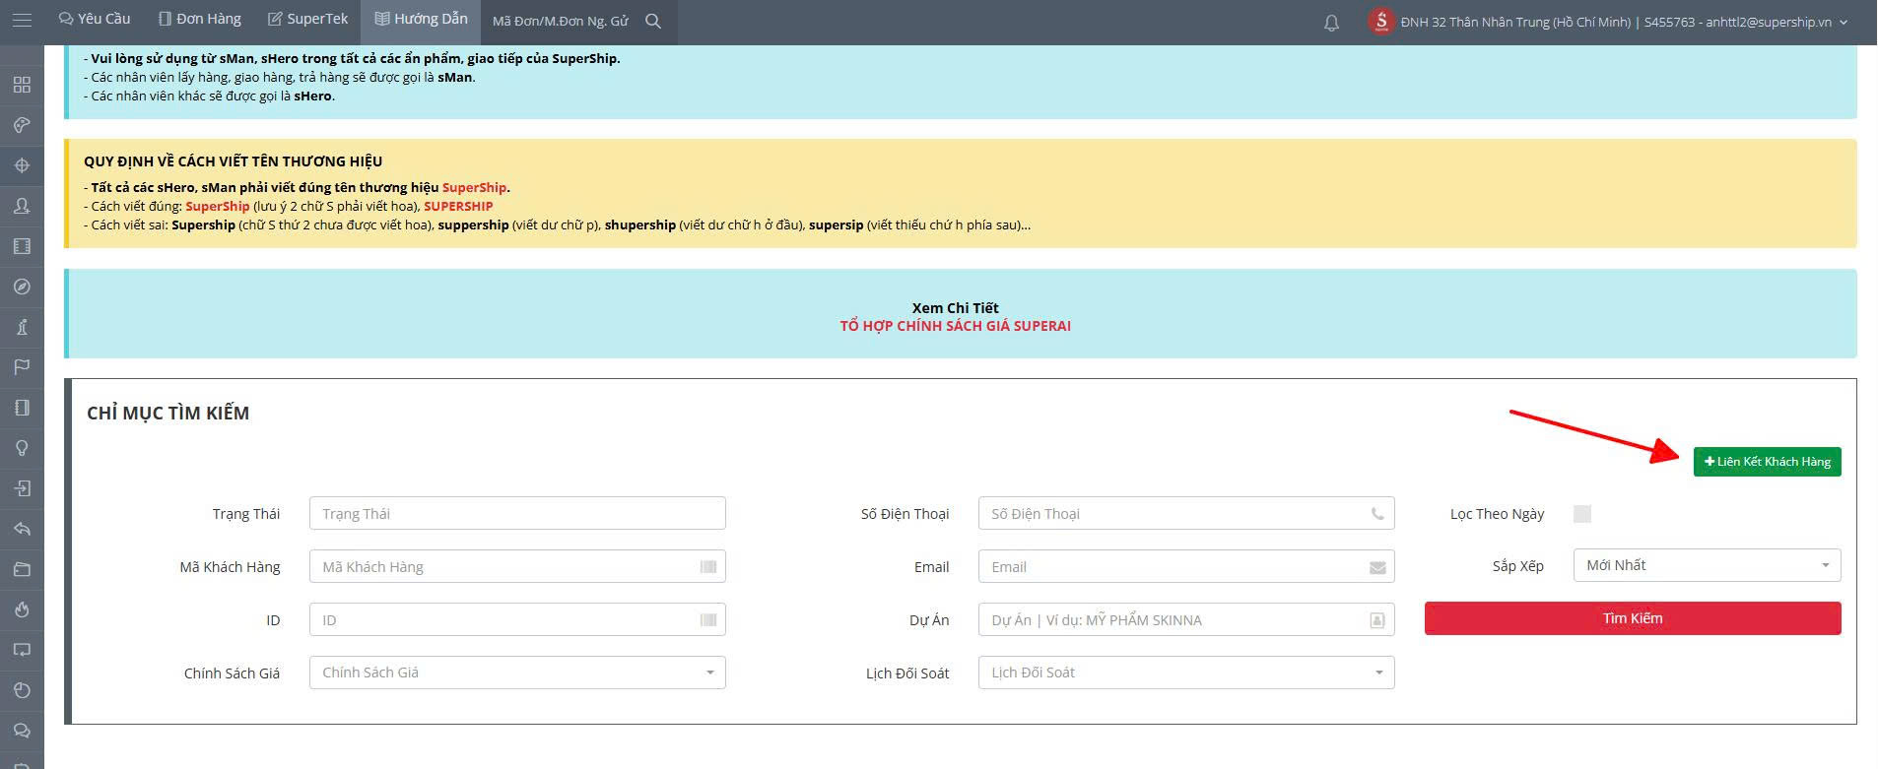1878x769 pixels.
Task: Focus the ID input field
Action: [517, 619]
